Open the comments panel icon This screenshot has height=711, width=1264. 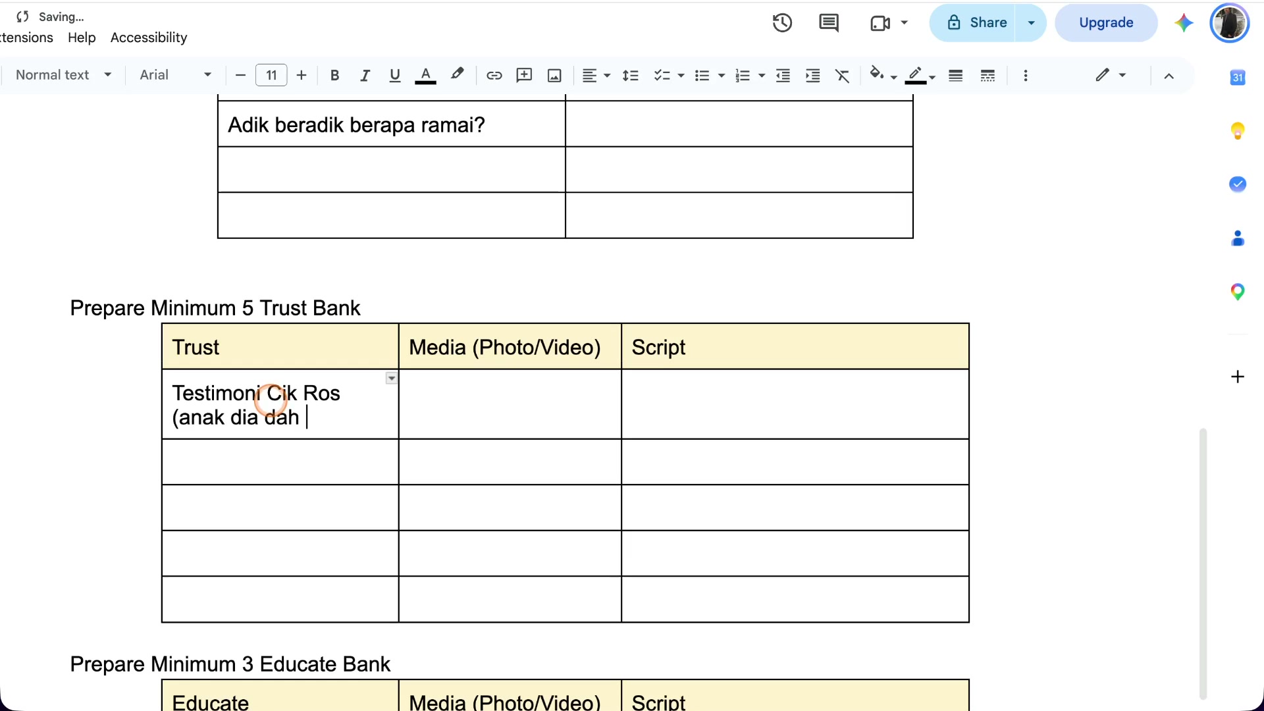tap(829, 23)
